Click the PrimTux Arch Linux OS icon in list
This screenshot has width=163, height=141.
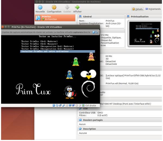[x=38, y=18]
